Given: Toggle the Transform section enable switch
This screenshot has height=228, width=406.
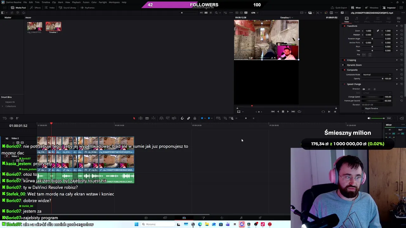Looking at the screenshot, I should tap(344, 26).
